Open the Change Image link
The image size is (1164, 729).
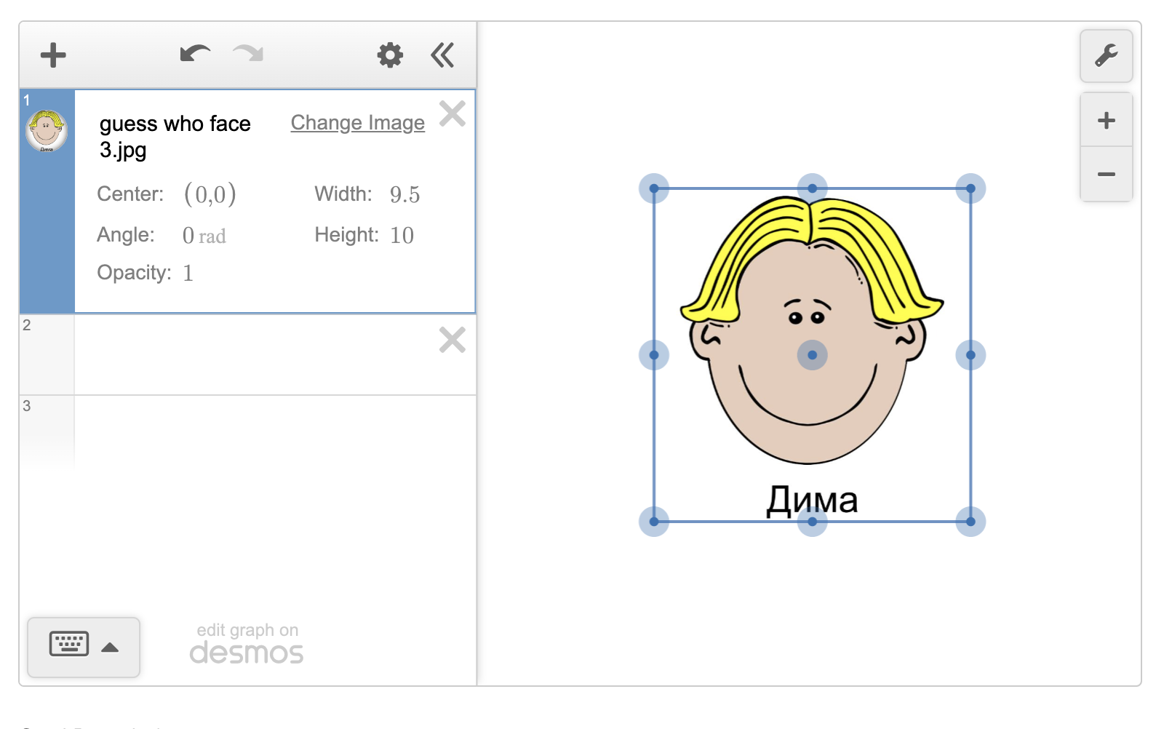(x=357, y=122)
